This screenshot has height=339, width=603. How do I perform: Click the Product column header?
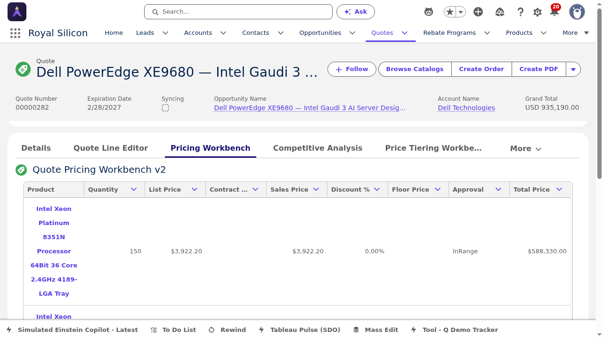point(54,189)
